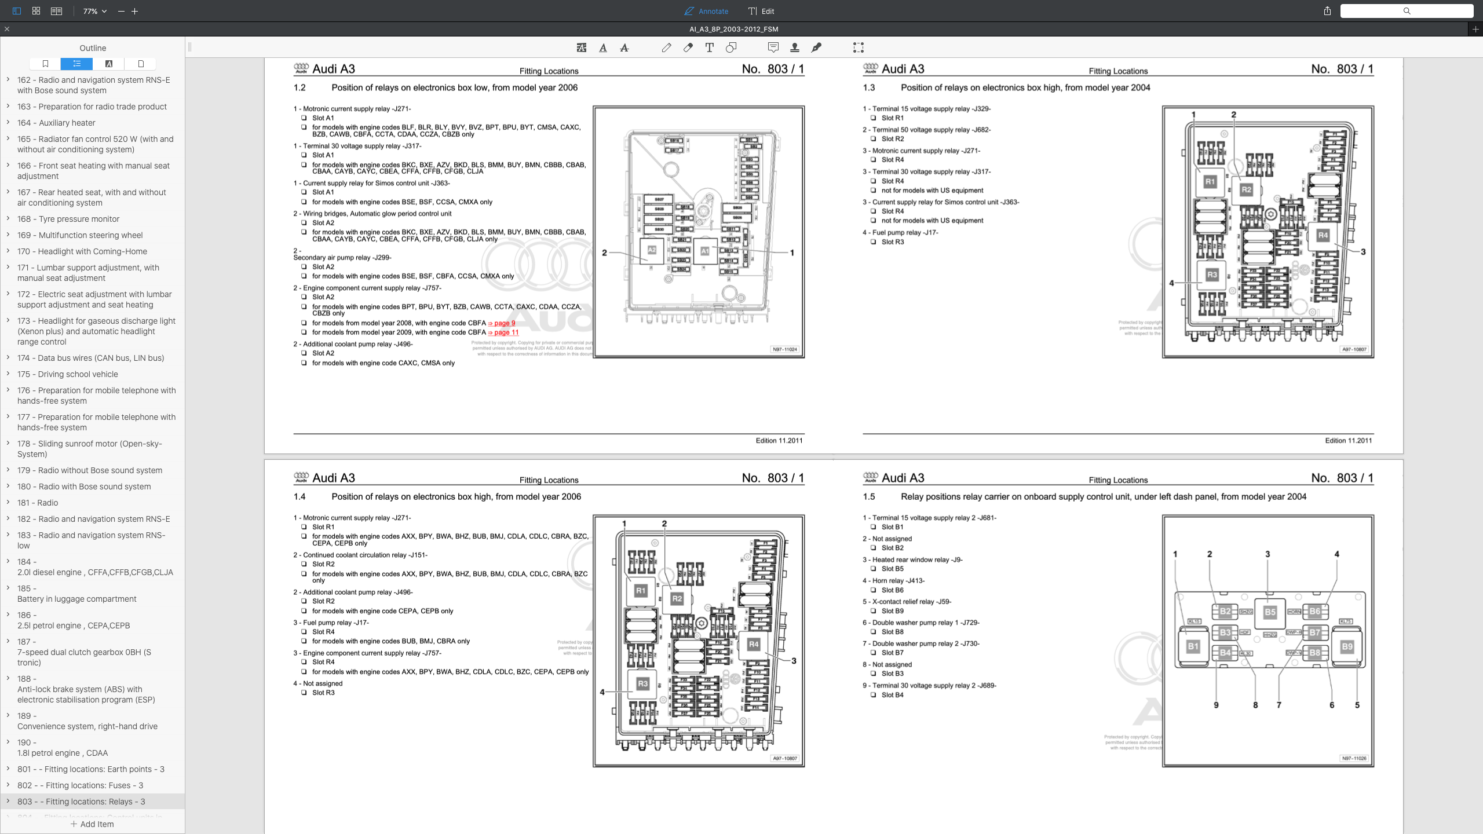The width and height of the screenshot is (1483, 834).
Task: Open the page 9 link
Action: 502,323
